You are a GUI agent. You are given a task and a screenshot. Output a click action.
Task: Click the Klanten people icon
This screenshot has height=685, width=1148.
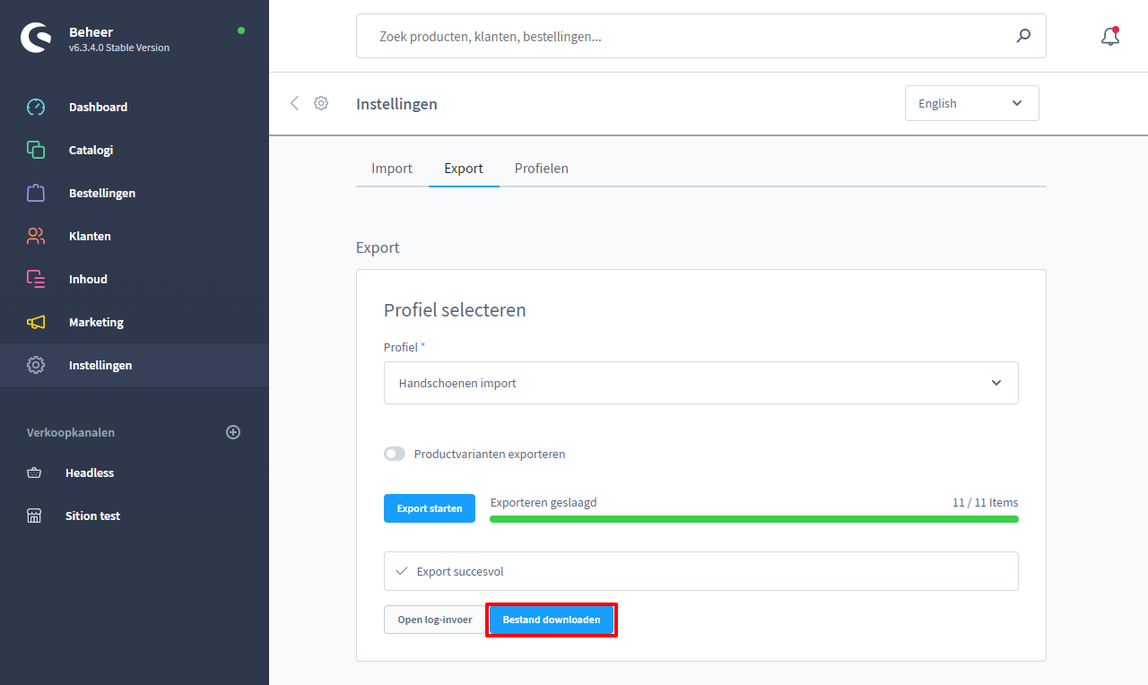coord(36,236)
